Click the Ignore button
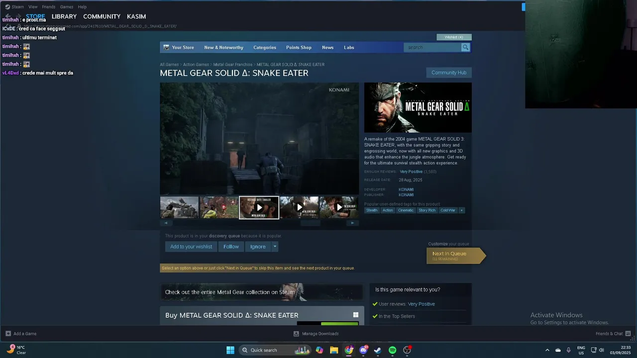Image resolution: width=637 pixels, height=358 pixels. pyautogui.click(x=258, y=247)
